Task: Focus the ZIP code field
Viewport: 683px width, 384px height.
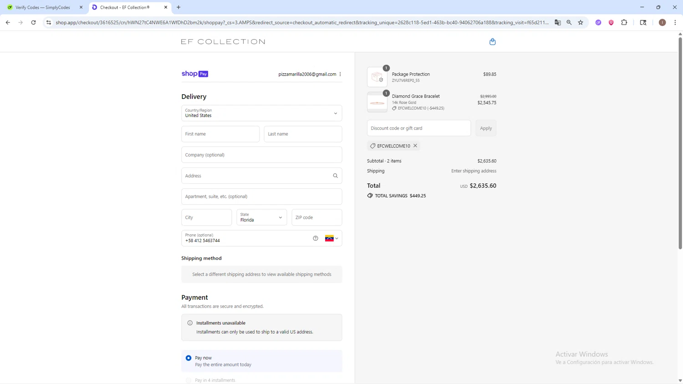Action: (317, 217)
